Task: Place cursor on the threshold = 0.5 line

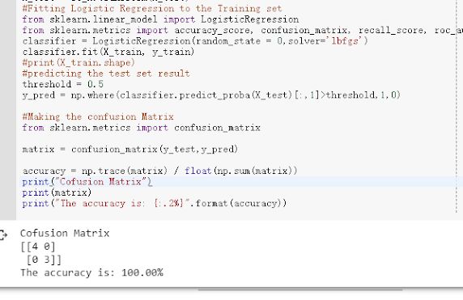Action: click(63, 84)
